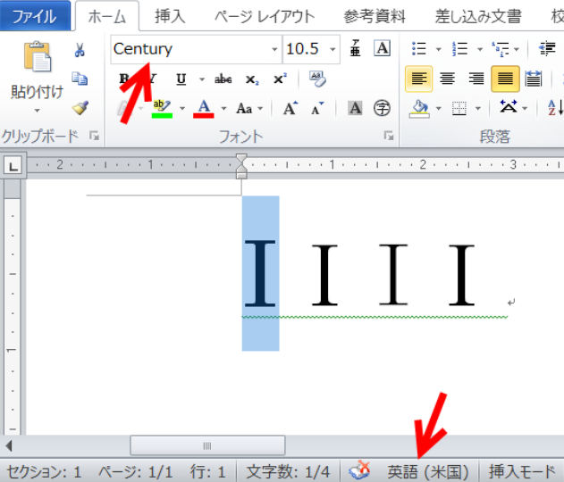The image size is (564, 482).
Task: Click the Copy icon in clipboard group
Action: pos(80,79)
